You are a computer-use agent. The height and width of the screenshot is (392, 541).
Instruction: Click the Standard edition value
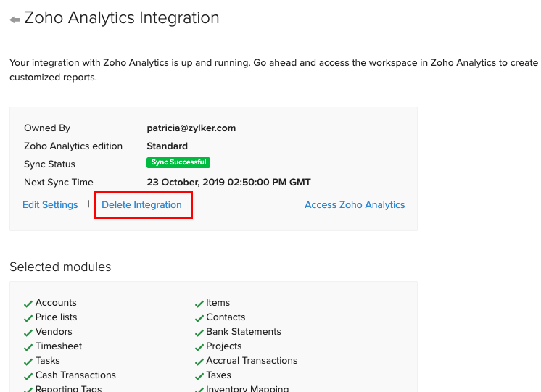pyautogui.click(x=167, y=146)
